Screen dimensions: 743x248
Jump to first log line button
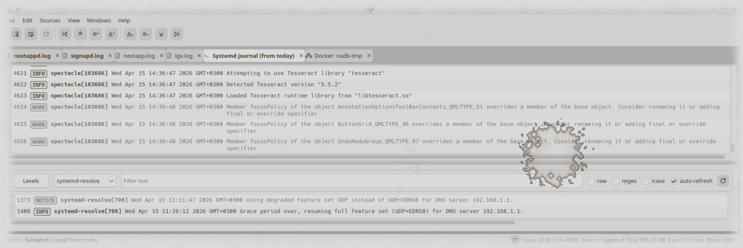pyautogui.click(x=65, y=34)
